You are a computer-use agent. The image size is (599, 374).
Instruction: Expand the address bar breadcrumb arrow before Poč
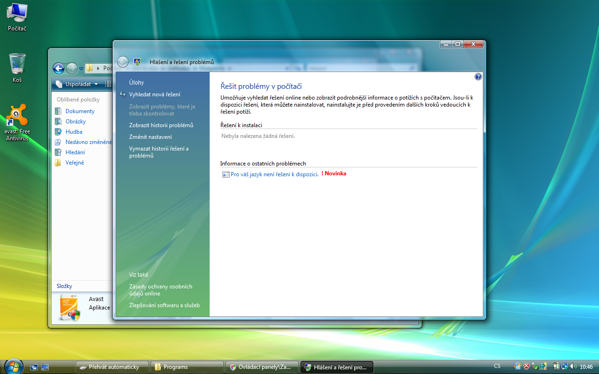[98, 68]
